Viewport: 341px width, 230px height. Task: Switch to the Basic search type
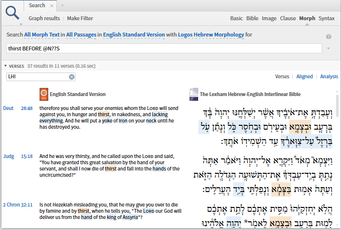tap(236, 19)
